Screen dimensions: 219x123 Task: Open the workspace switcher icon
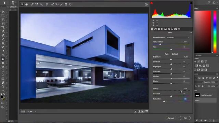point(214,2)
